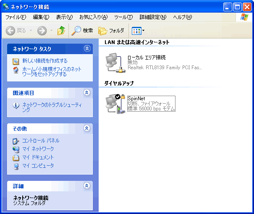
Task: Open the コントロール パネル link
Action: click(x=41, y=141)
